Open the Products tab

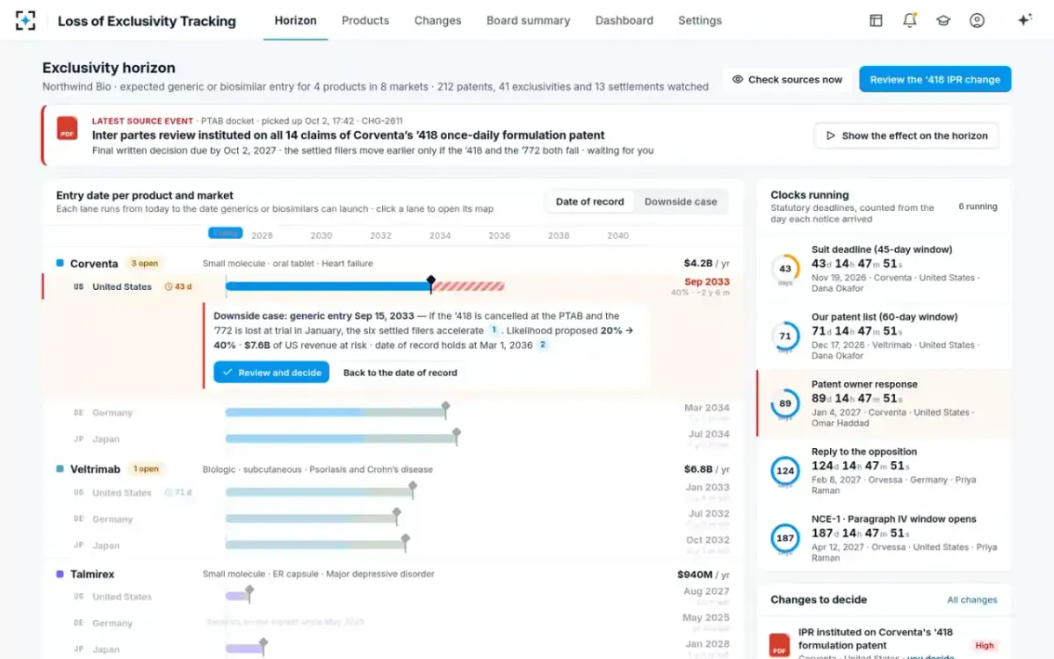[x=365, y=20]
